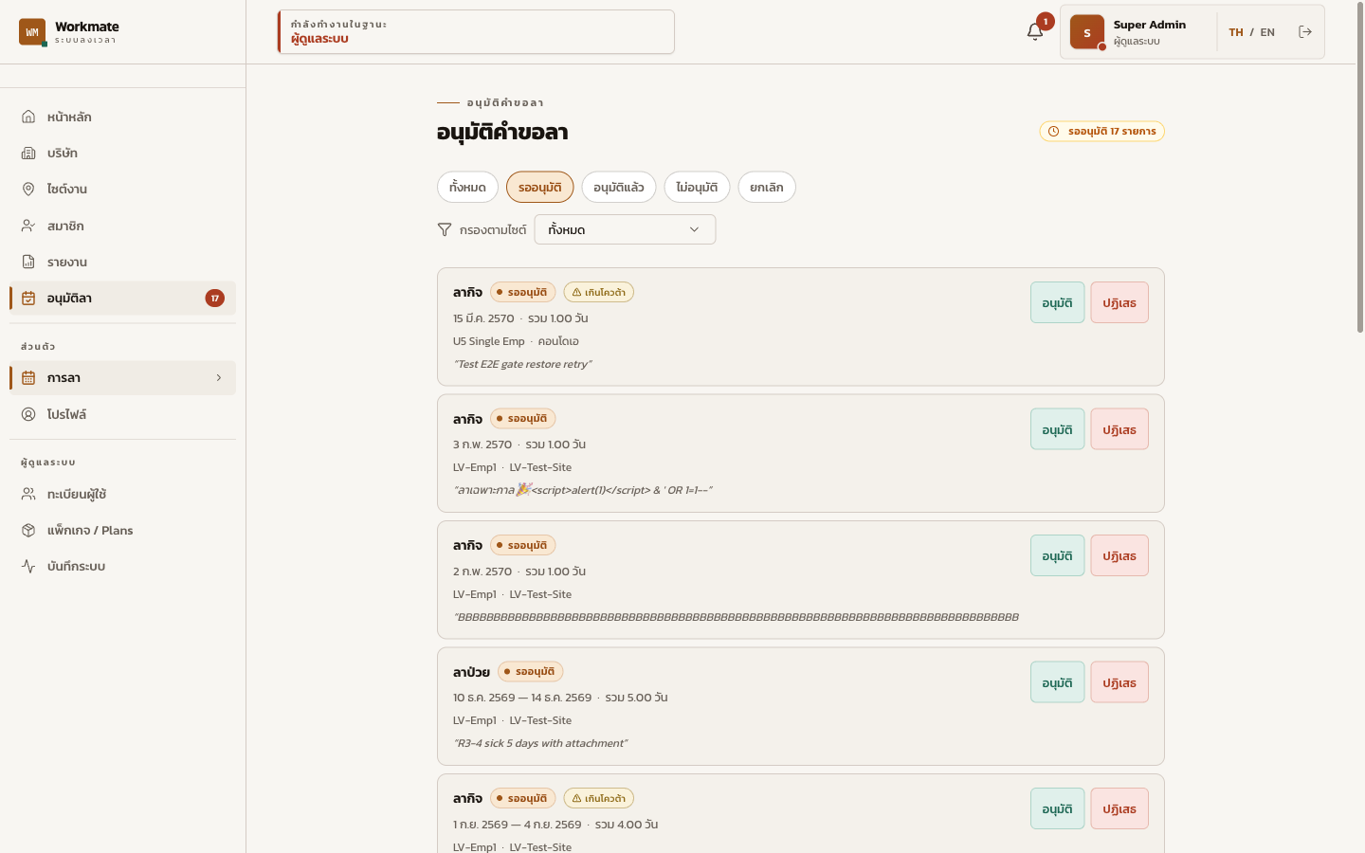Go to หน้าหลัก in sidebar
Viewport: 1365px width, 853px height.
coord(122,117)
